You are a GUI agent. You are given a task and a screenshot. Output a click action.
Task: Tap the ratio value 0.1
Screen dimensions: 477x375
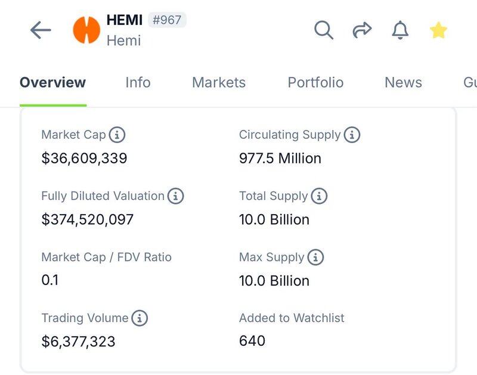(50, 280)
